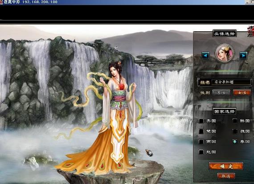This screenshot has width=254, height=184.
Task: Select 燕国 as the country
Action: pos(201,142)
